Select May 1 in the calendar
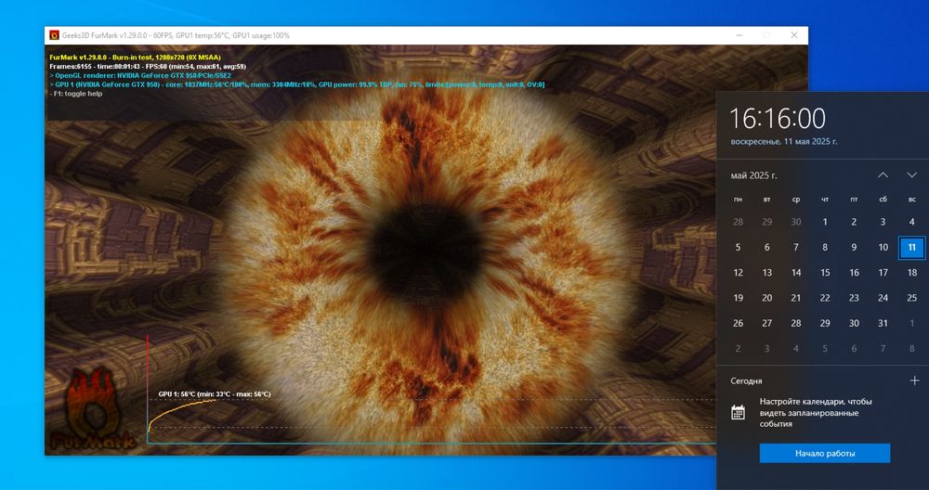The height and width of the screenshot is (490, 929). (x=825, y=222)
